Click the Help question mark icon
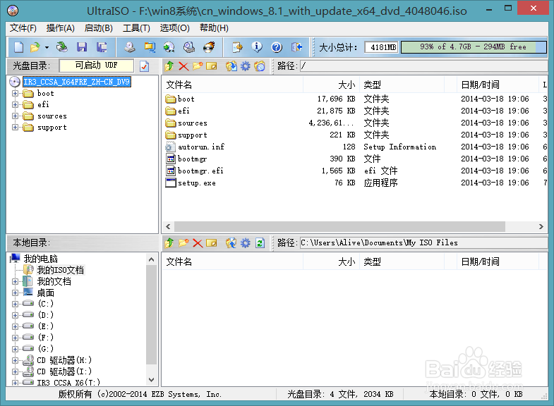554x406 pixels. pos(277,47)
